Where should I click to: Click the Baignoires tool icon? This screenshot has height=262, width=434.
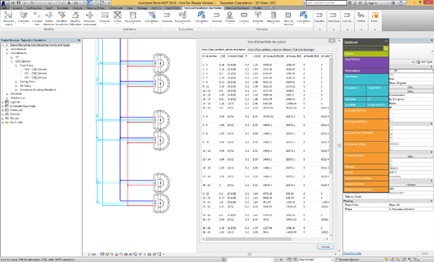click(x=273, y=15)
